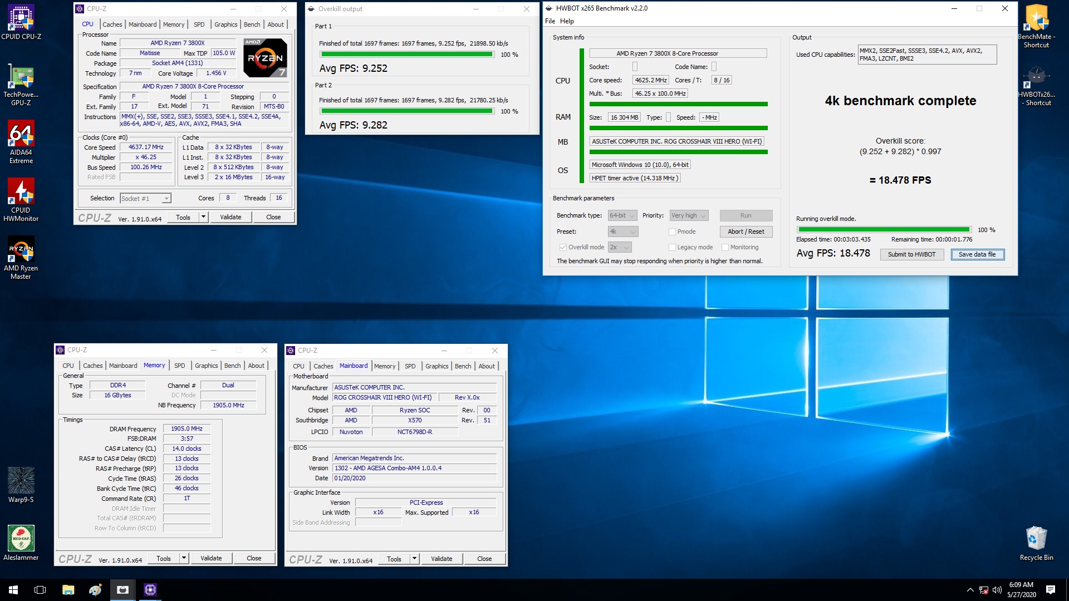Click overkill mode progress bar
The height and width of the screenshot is (601, 1069).
[x=884, y=230]
